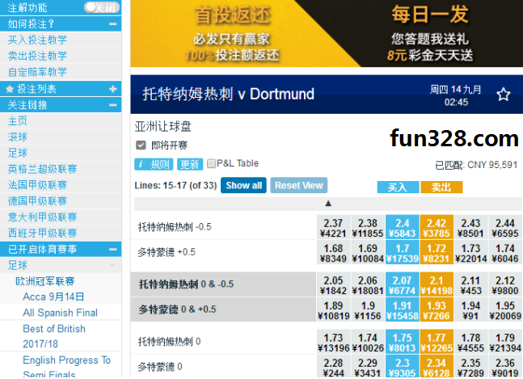Click the 已匹配 CNY 95,591 amount

coord(476,165)
